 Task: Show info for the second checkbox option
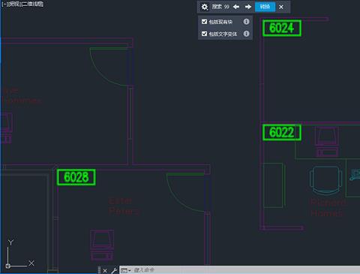[x=246, y=34]
